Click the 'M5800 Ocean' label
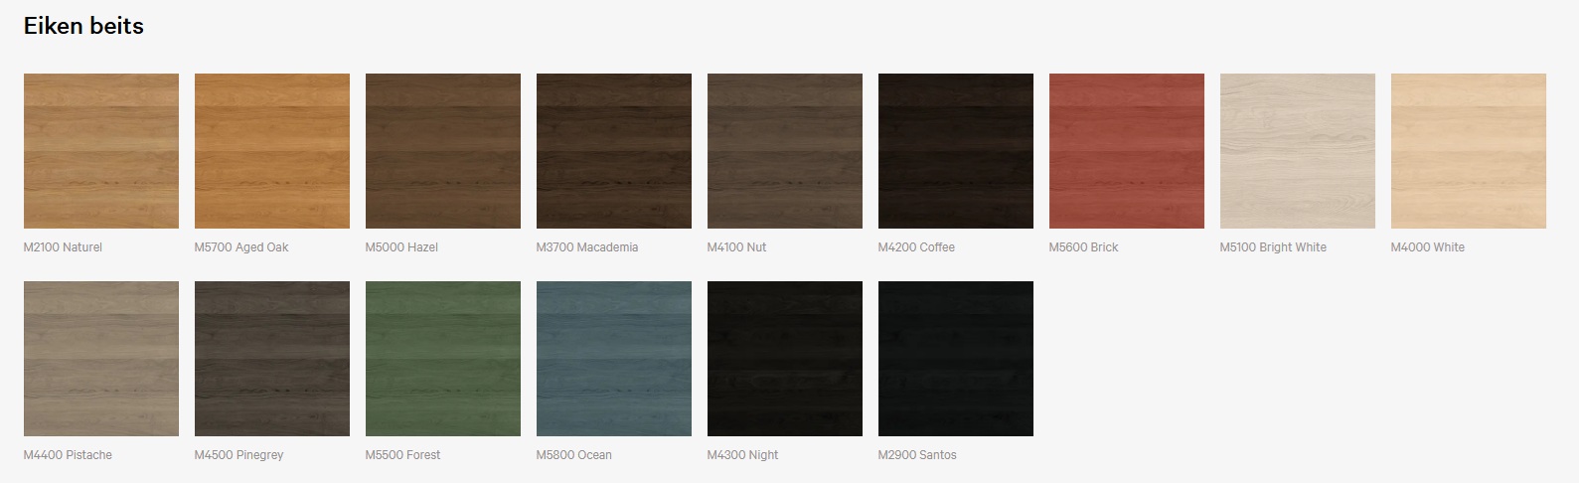This screenshot has height=483, width=1579. point(573,455)
